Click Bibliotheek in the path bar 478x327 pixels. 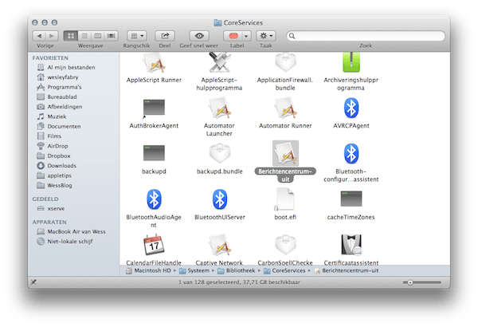(x=237, y=271)
